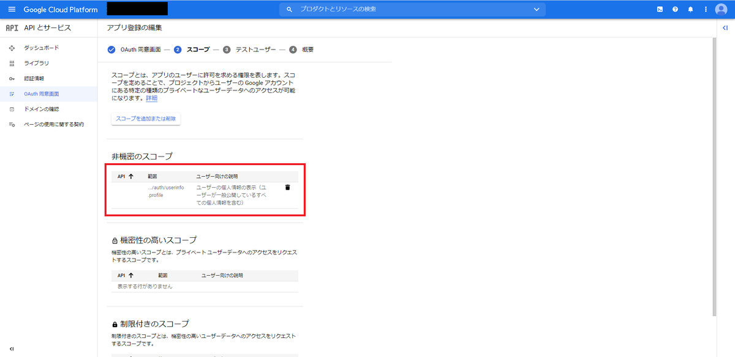Screen dimensions: 735x357
Task: Click the search products and resources field
Action: pos(413,9)
